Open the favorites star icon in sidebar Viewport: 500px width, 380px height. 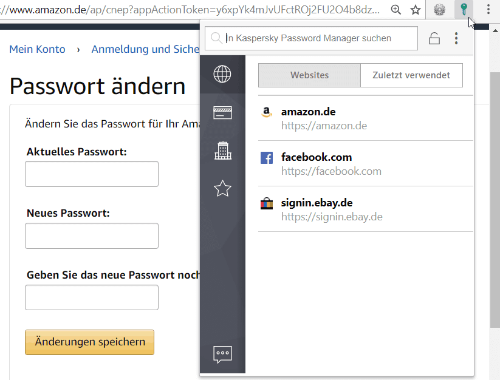pos(222,188)
